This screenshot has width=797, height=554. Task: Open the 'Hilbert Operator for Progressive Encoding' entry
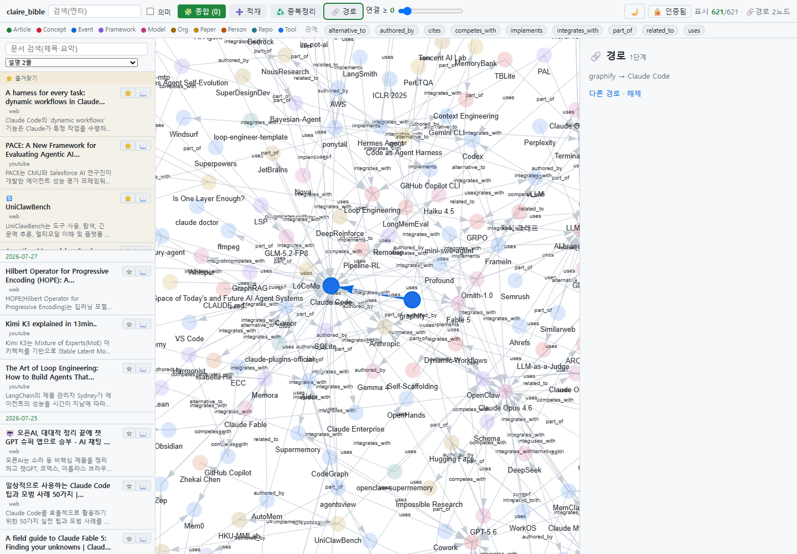57,276
